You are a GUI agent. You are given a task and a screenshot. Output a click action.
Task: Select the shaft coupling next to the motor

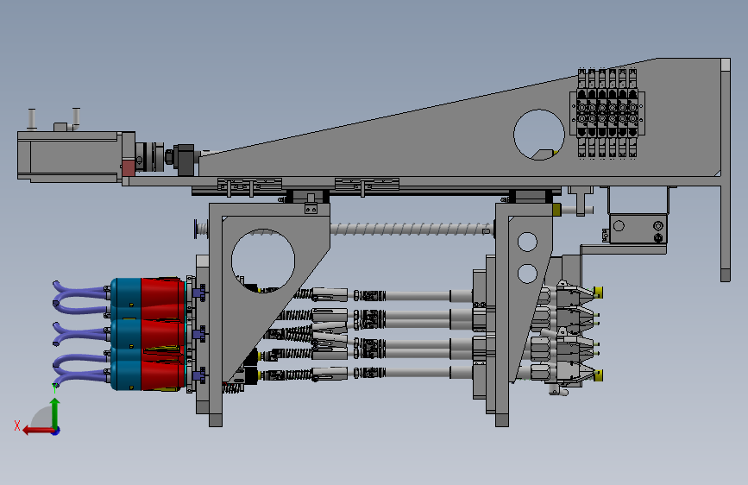(150, 156)
